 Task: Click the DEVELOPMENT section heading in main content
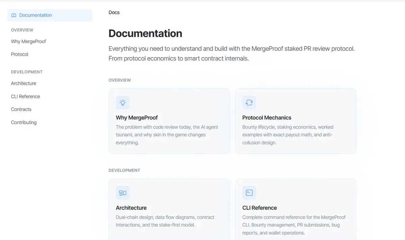click(x=124, y=170)
